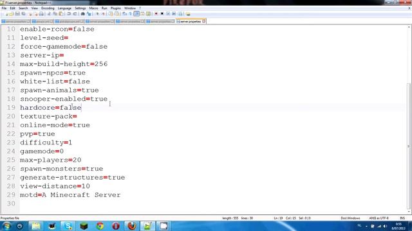This screenshot has height=231, width=412.
Task: Open Skype from the taskbar
Action: point(68,226)
